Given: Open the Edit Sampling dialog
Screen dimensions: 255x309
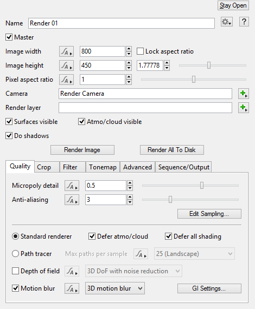Looking at the screenshot, I should click(209, 214).
